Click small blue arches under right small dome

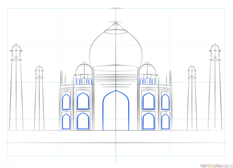[x=148, y=81]
